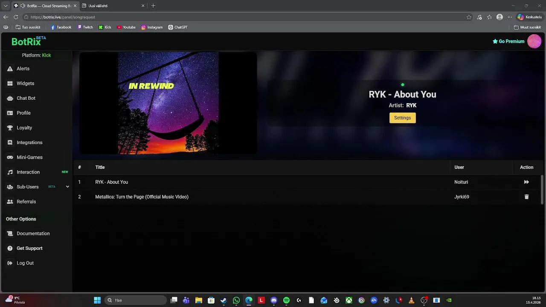The height and width of the screenshot is (307, 546).
Task: Click the song title RYK - About You heading
Action: (402, 95)
